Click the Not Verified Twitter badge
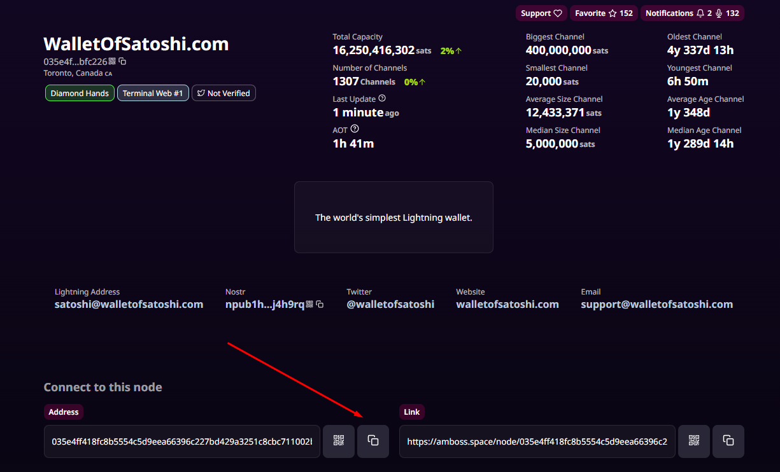 pyautogui.click(x=223, y=93)
